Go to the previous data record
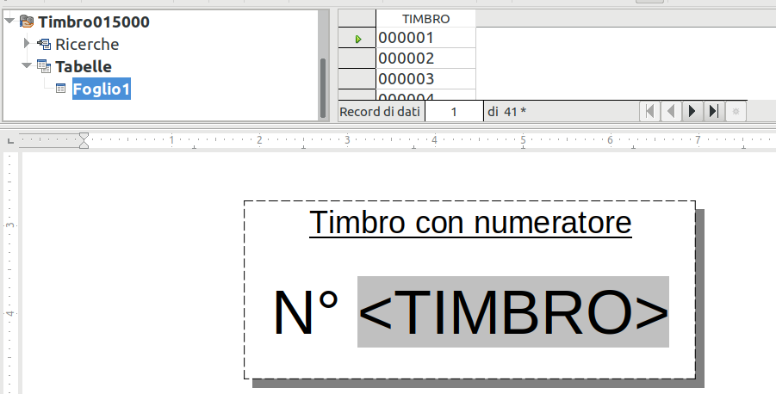The width and height of the screenshot is (776, 394). tap(671, 111)
